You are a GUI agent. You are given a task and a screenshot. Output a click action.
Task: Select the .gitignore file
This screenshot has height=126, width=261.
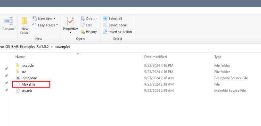click(29, 78)
